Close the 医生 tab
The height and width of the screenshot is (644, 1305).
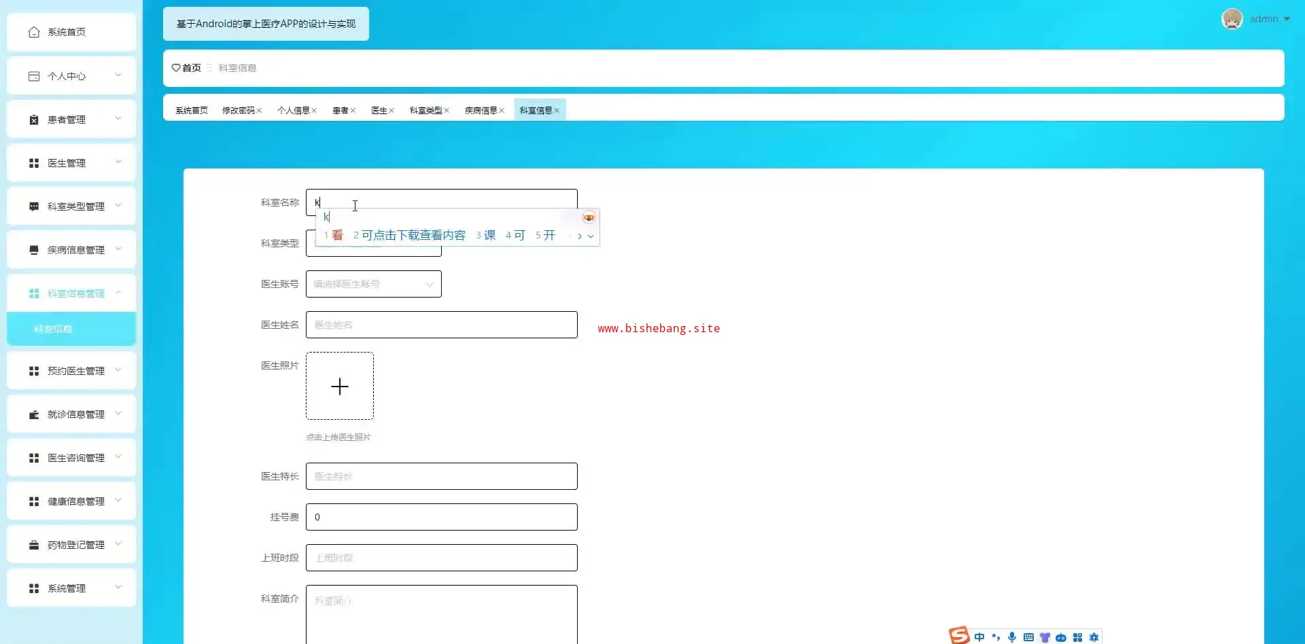pos(391,111)
